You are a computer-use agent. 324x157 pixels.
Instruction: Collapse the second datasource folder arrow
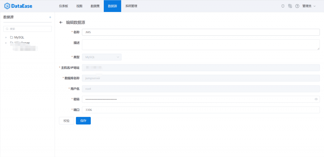6,43
